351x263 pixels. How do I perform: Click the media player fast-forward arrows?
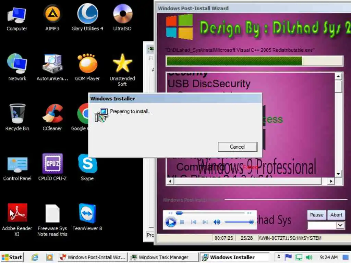tap(249, 213)
